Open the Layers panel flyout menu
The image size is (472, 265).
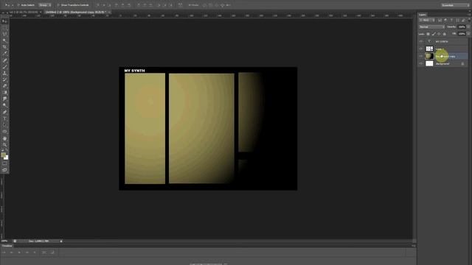pyautogui.click(x=469, y=15)
